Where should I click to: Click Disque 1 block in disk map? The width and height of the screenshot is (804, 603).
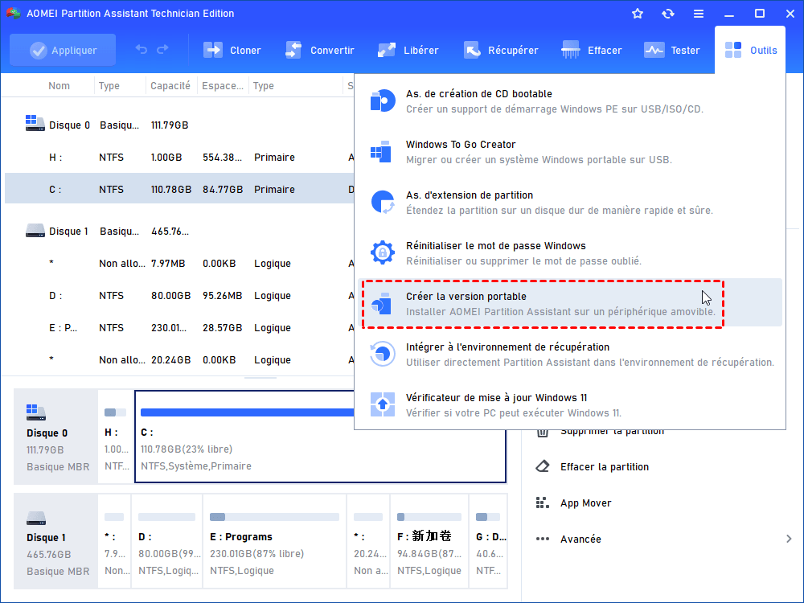point(56,541)
